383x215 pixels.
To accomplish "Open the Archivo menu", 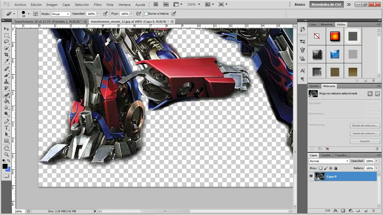I will coord(20,4).
